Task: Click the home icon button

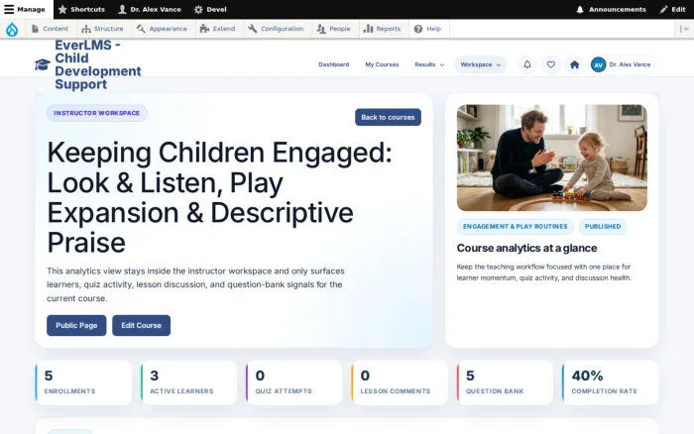Action: point(574,64)
